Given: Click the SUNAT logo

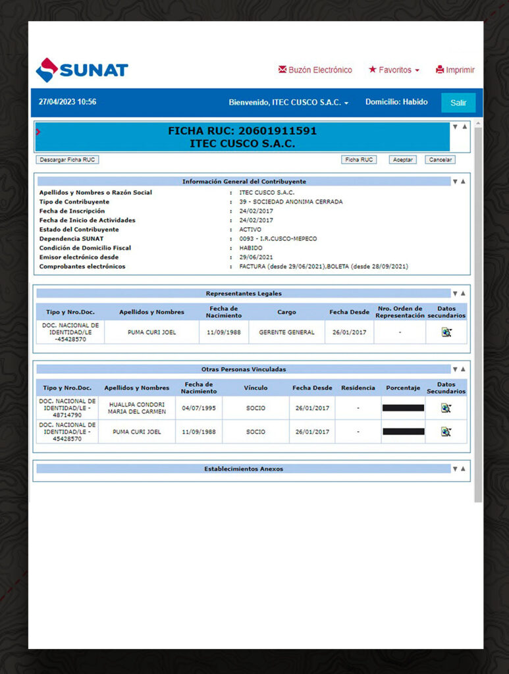Looking at the screenshot, I should [82, 70].
